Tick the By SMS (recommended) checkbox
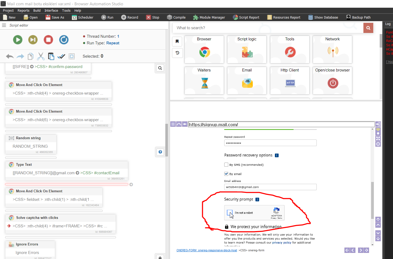Image resolution: width=393 pixels, height=259 pixels. [x=226, y=165]
